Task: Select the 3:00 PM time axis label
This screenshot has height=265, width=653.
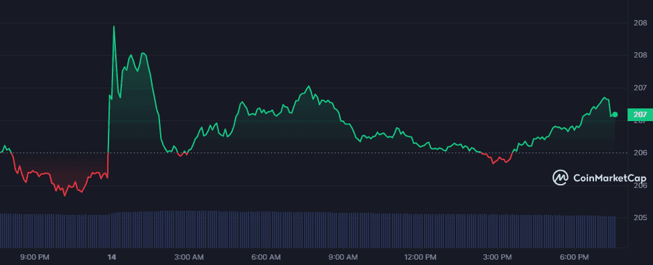Action: click(x=499, y=257)
